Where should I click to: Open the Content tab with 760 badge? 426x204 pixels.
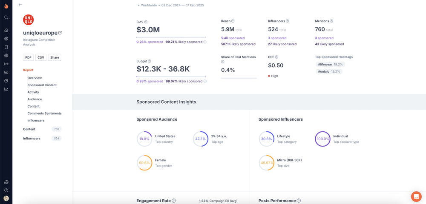pyautogui.click(x=42, y=129)
